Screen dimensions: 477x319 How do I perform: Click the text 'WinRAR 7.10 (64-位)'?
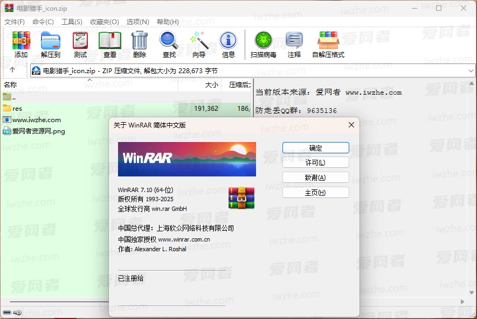(x=146, y=190)
